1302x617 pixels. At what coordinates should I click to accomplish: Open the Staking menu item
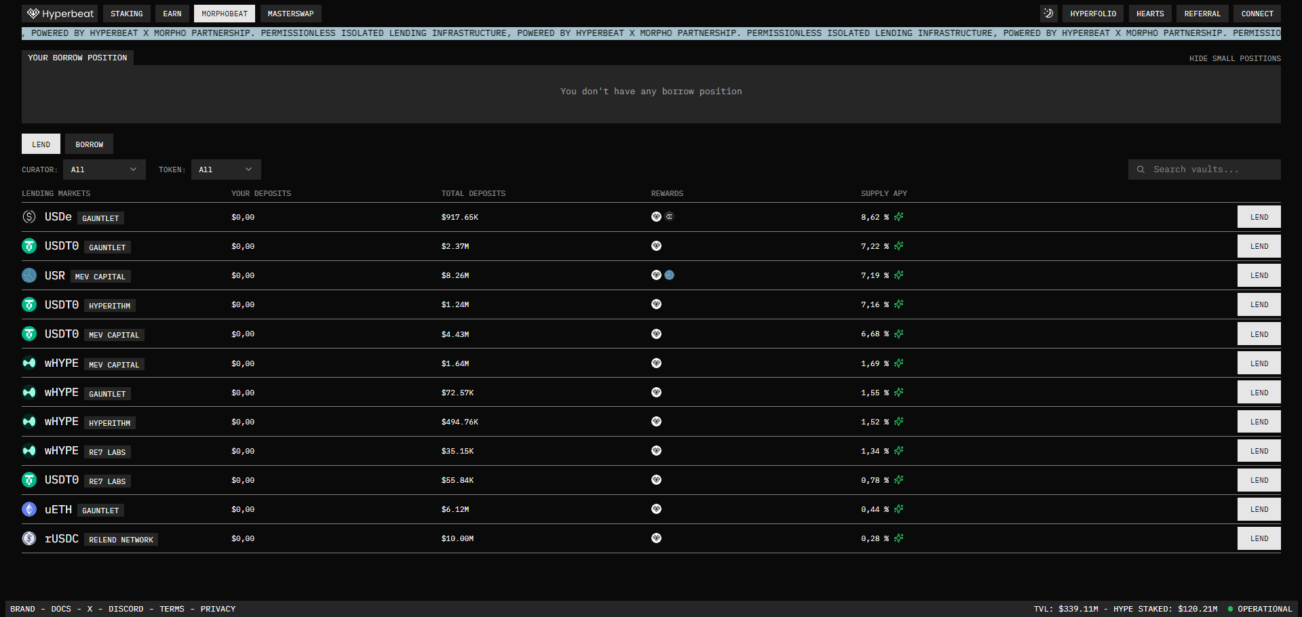click(x=126, y=14)
